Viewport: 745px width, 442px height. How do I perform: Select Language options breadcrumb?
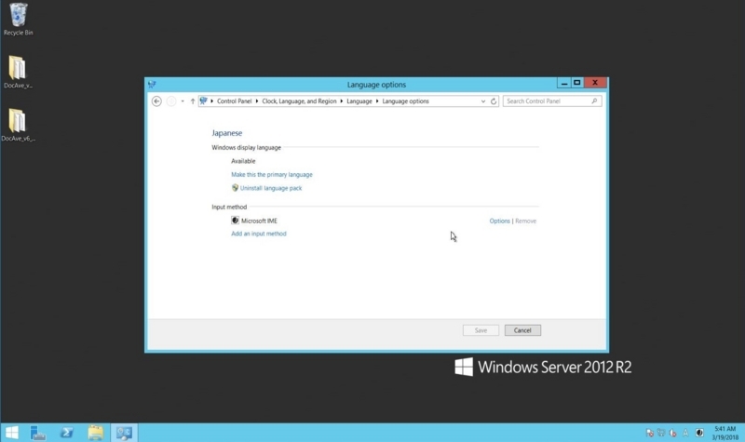coord(405,101)
